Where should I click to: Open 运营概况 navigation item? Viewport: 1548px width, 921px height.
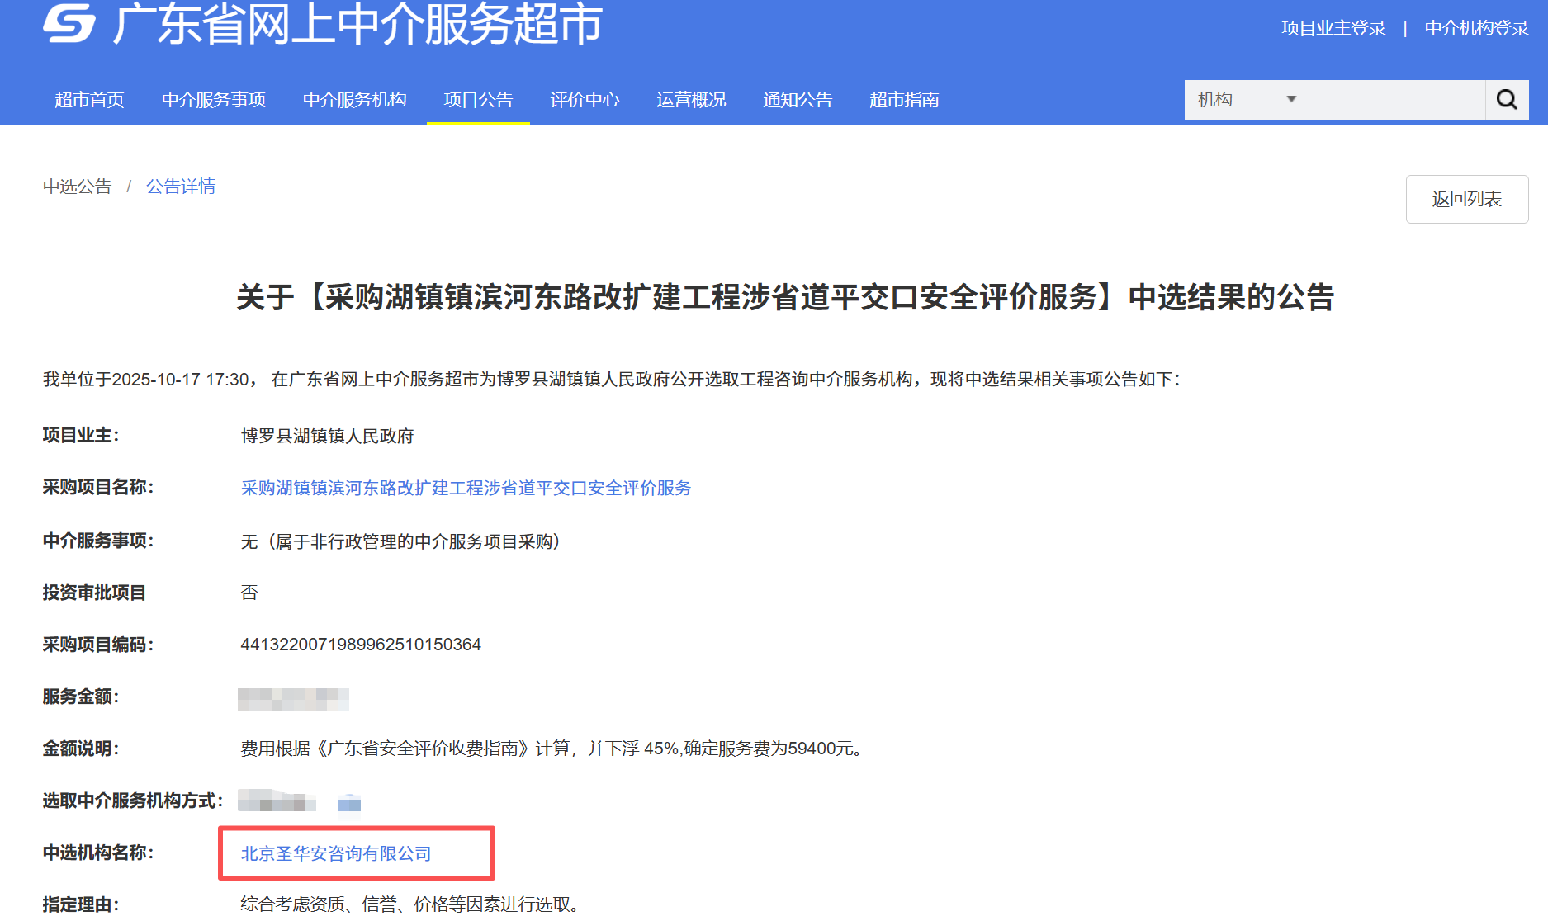point(691,100)
